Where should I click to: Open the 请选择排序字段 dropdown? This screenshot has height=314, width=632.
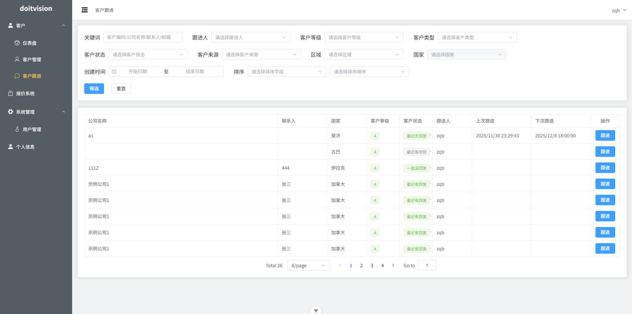[287, 71]
